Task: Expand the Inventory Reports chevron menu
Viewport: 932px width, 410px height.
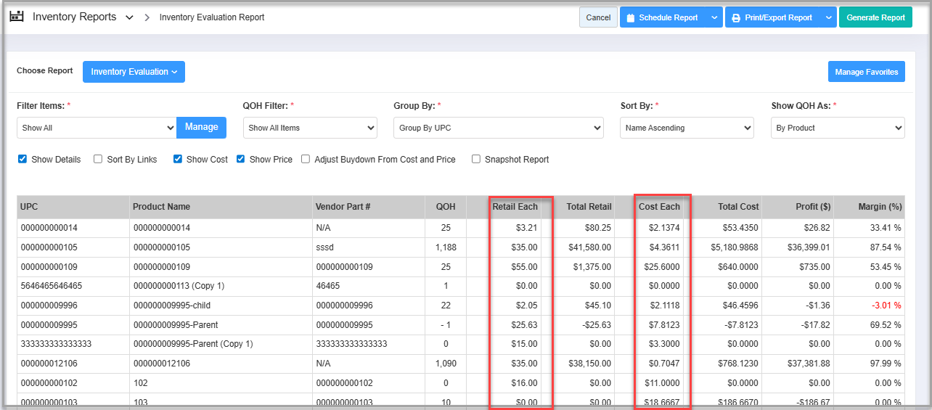Action: point(129,17)
